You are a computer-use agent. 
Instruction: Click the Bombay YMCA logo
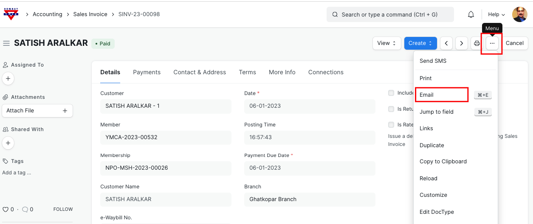pyautogui.click(x=11, y=14)
